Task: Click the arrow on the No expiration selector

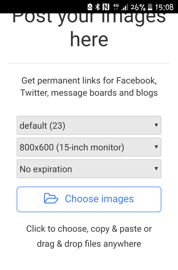Action: (156, 168)
